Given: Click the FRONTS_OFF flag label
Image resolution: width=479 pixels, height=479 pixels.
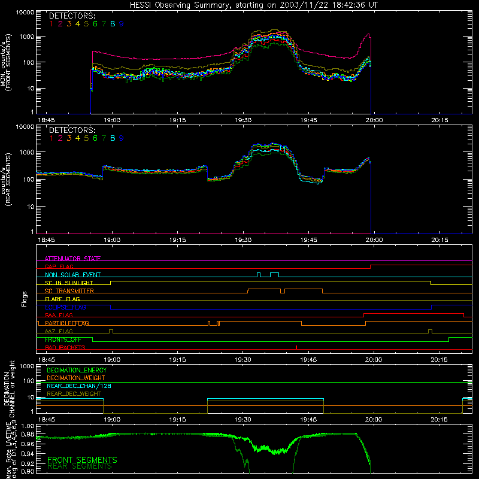Looking at the screenshot, I should point(63,339).
